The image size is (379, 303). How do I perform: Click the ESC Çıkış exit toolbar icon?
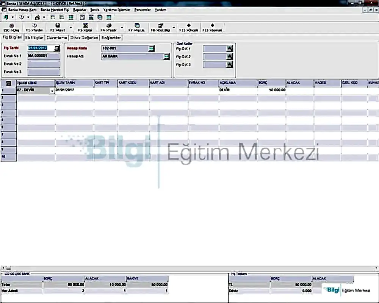pyautogui.click(x=11, y=27)
